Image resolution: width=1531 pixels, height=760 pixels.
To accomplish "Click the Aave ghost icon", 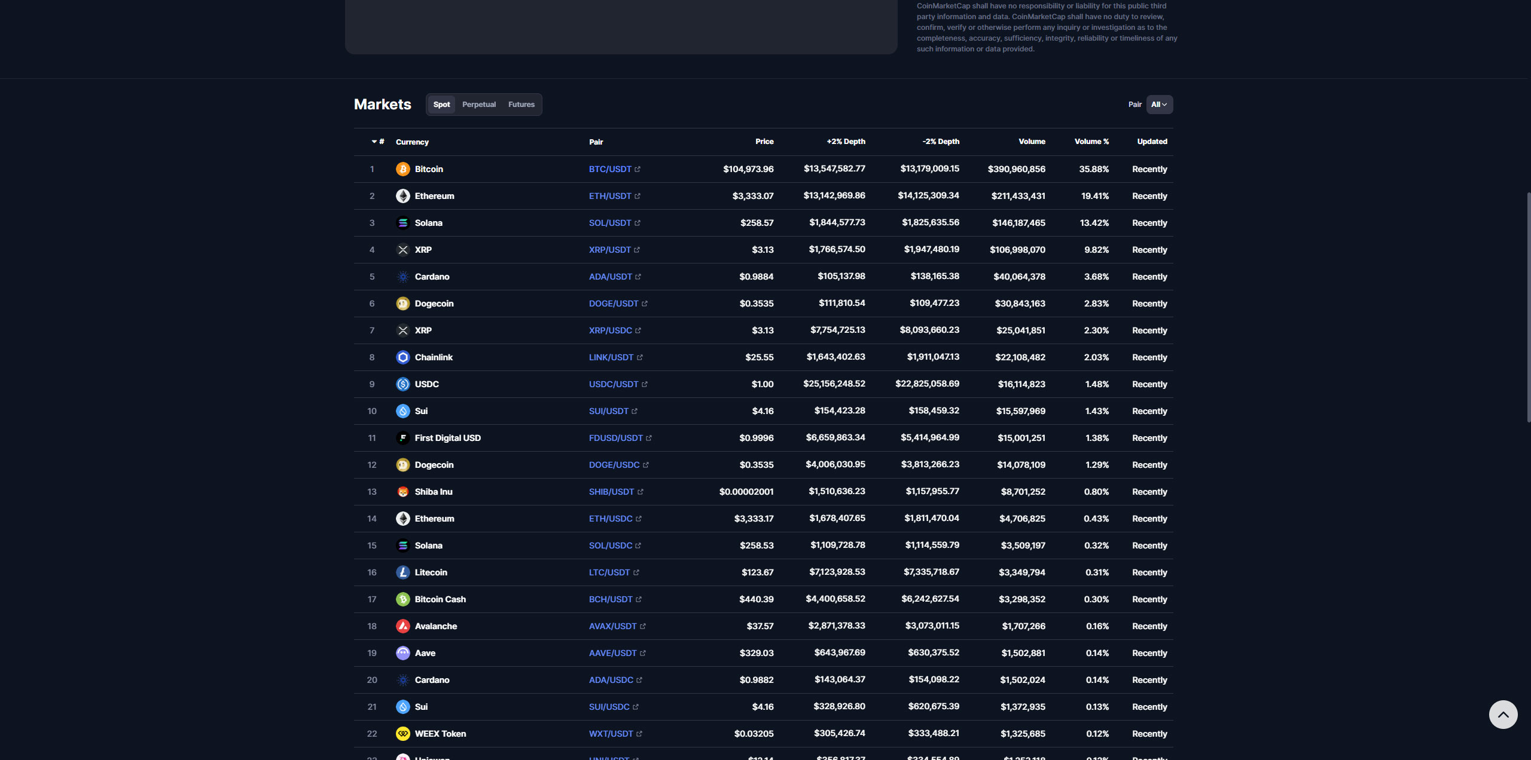I will coord(402,653).
